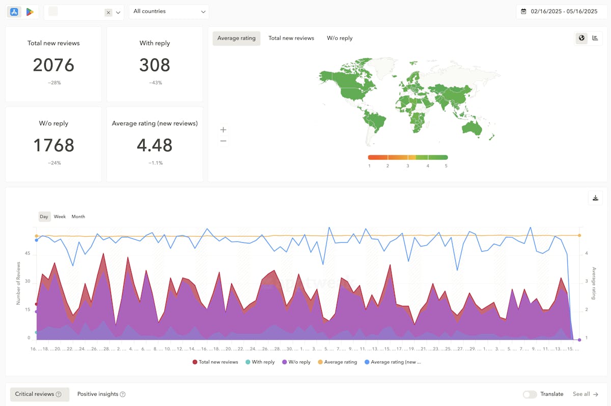Set chart granularity to Week
The image size is (611, 406).
(60, 216)
